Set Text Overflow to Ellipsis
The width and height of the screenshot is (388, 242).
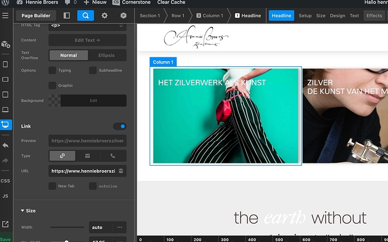pos(106,56)
